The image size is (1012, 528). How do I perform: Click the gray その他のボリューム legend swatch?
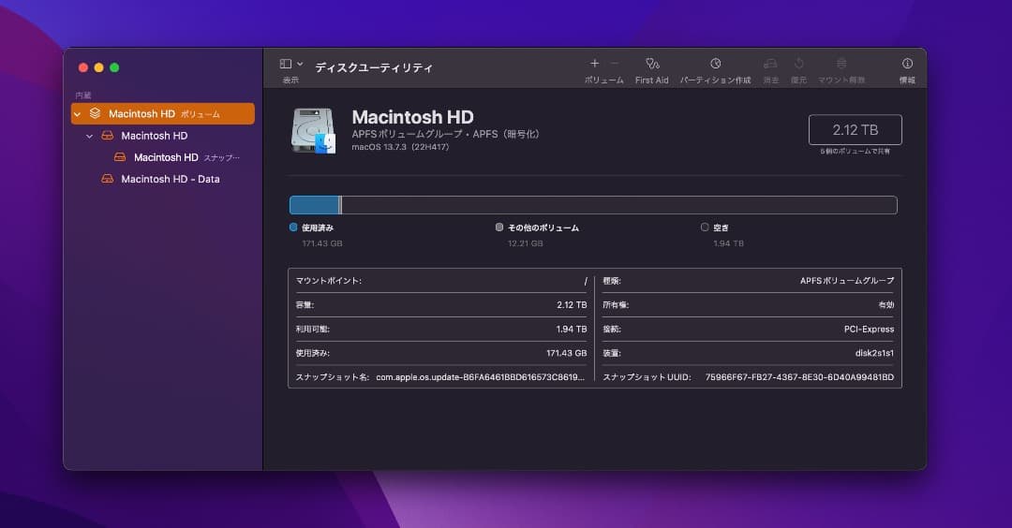pyautogui.click(x=499, y=227)
